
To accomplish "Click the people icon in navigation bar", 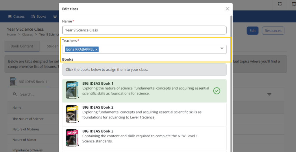I will pos(55,16).
